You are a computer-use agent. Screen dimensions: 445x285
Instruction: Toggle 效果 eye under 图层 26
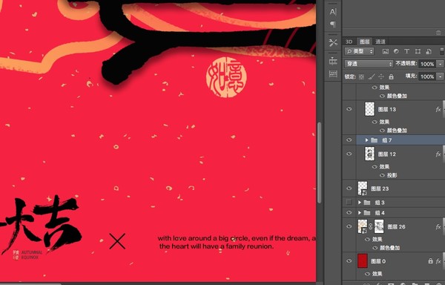pyautogui.click(x=367, y=239)
